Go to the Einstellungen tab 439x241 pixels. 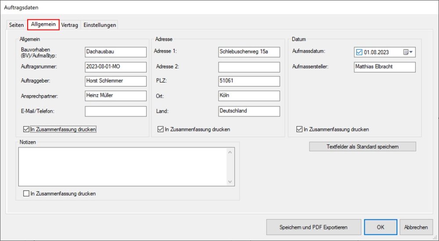pos(100,25)
